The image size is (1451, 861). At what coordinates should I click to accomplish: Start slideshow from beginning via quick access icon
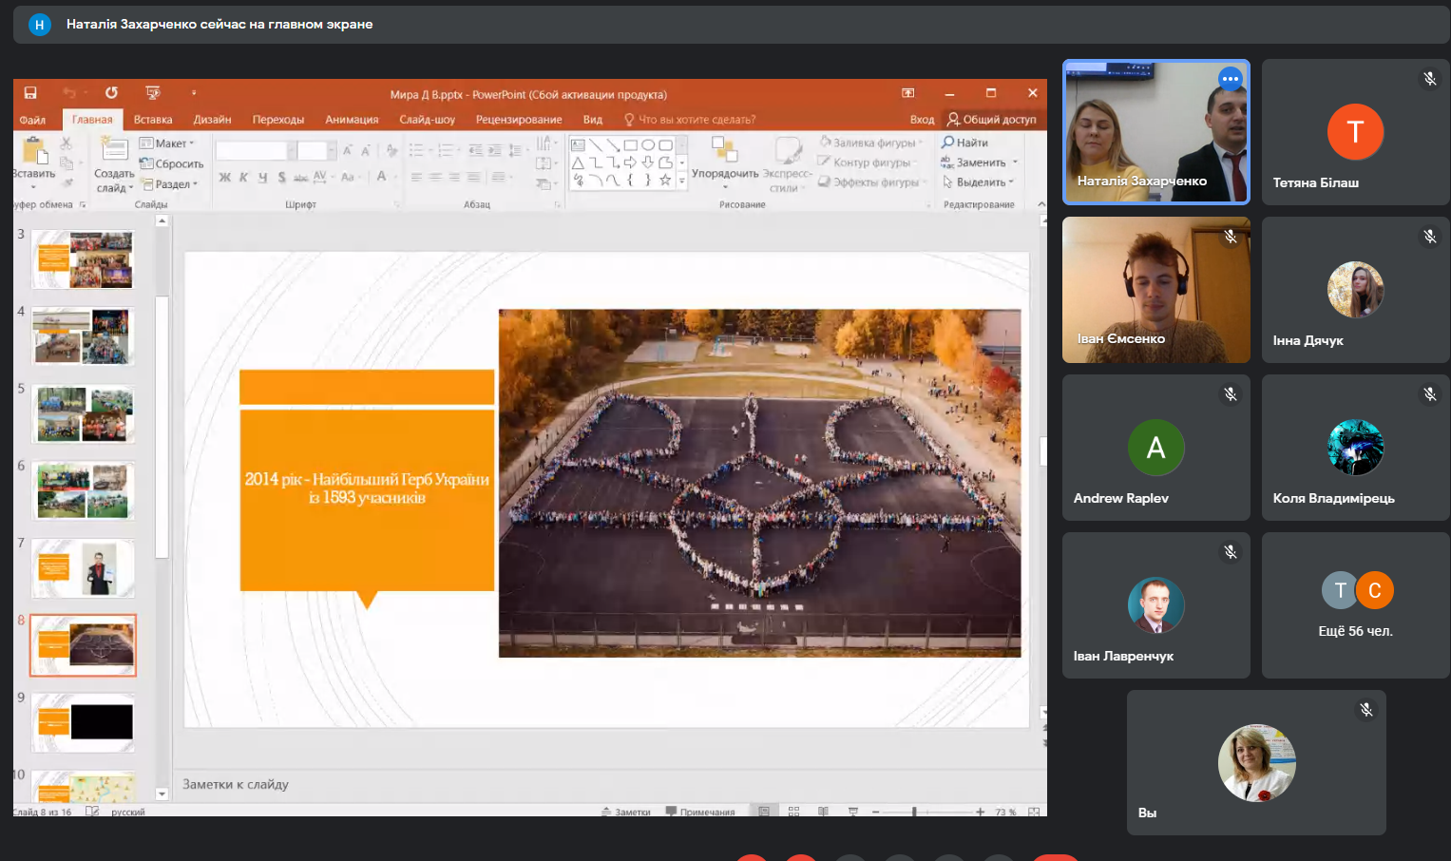click(x=152, y=93)
